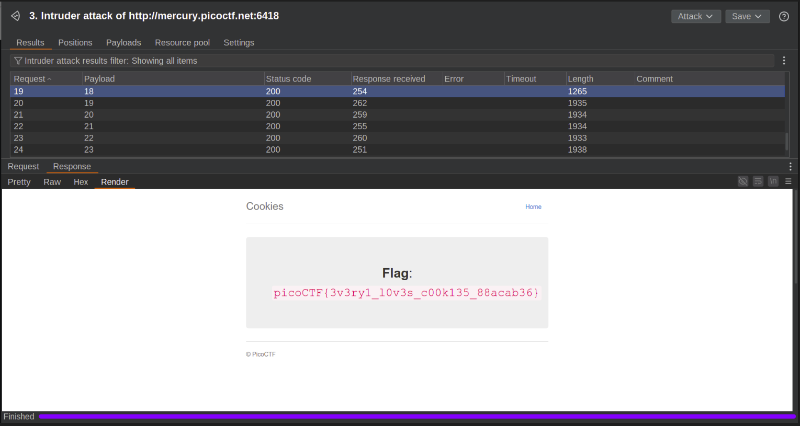
Task: Open the help question mark icon
Action: coord(784,16)
